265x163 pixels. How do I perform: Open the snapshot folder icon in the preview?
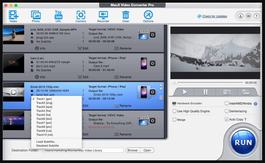click(246, 92)
